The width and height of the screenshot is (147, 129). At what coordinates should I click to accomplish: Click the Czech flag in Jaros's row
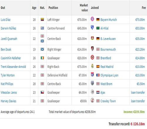[42, 92]
